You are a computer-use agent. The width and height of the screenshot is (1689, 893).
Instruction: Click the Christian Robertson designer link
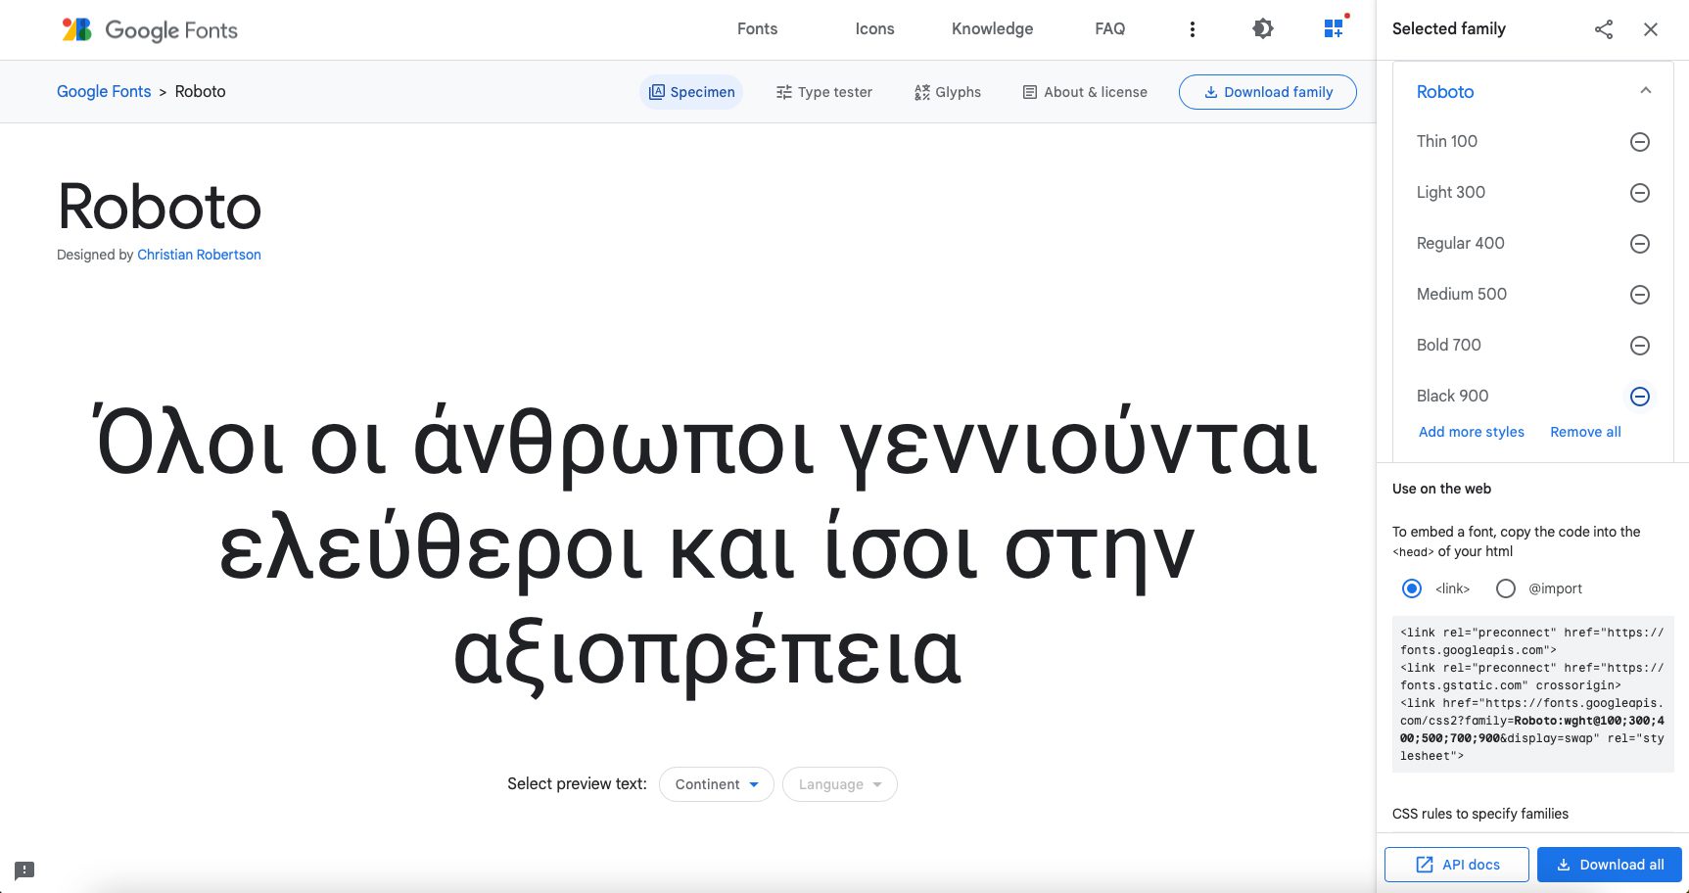click(199, 255)
